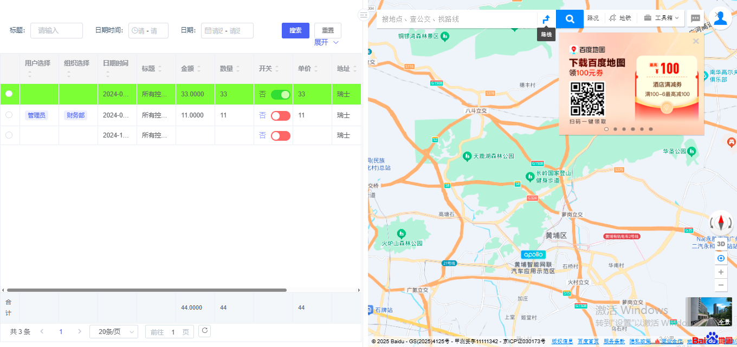This screenshot has height=347, width=737.
Task: Turn off the green switch in first row
Action: (x=280, y=95)
